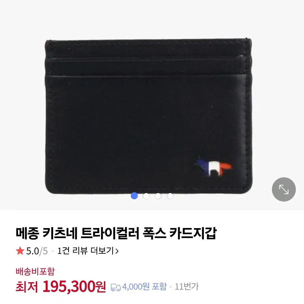Open the 1건 리뷰 더보기 link
Viewport: 304px width, 304px height.
click(88, 251)
